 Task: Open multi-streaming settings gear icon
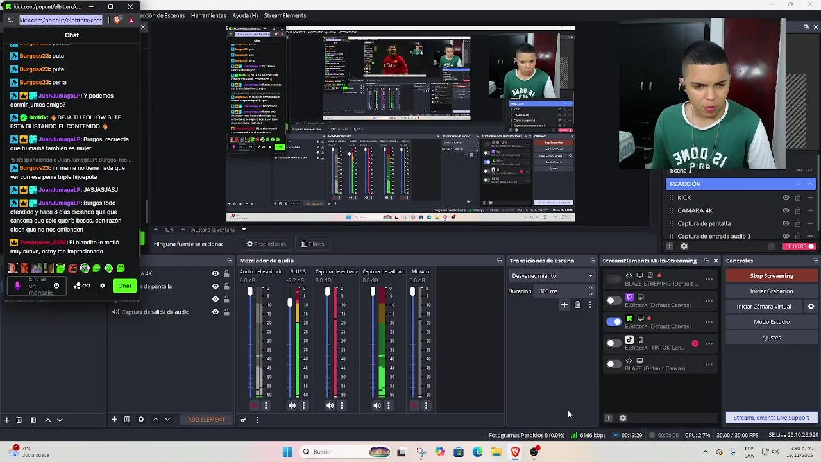[x=623, y=418]
